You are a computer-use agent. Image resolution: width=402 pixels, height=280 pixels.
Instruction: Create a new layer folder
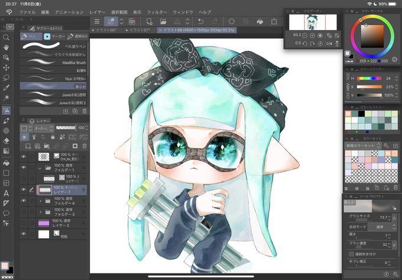pos(47,146)
